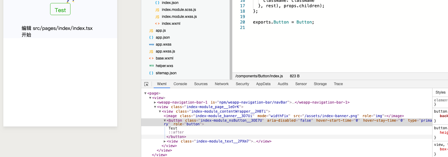Switch to the Wxml tab
448x157 pixels.
pos(162,84)
